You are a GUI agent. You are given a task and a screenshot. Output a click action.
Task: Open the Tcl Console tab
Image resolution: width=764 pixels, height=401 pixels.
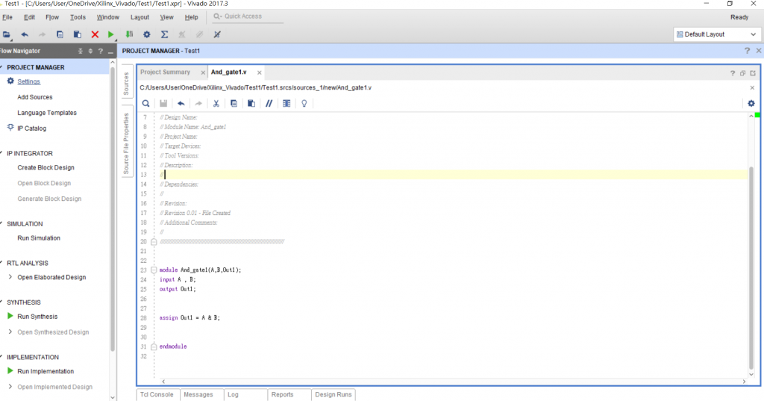(157, 395)
